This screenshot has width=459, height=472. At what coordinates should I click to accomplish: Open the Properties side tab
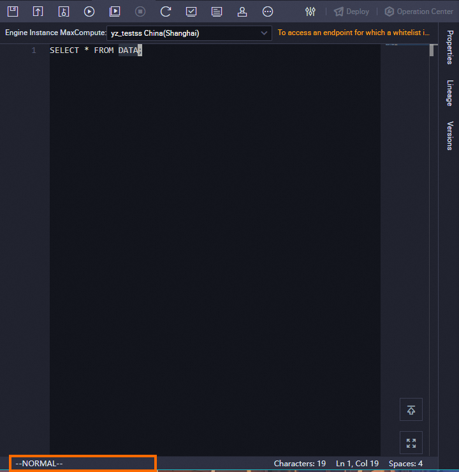pyautogui.click(x=449, y=47)
